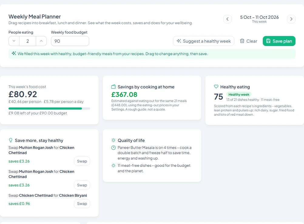
Task: Click the sun icon beside meat-free dishes tip
Action: tap(113, 166)
